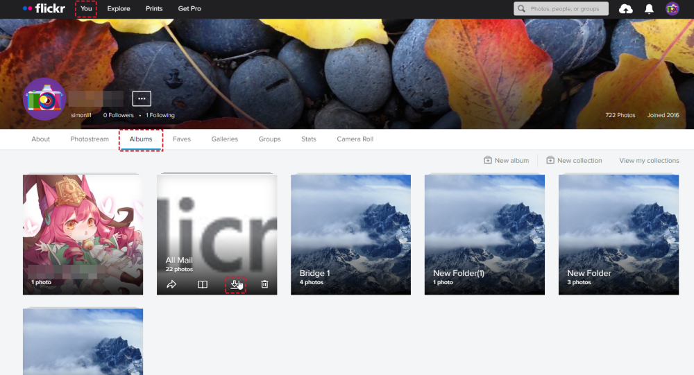Click the 1 Following link
Screen dimensions: 694x375
160,115
